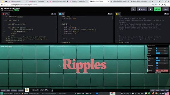The image size is (170, 95).
Task: Toggle the showTexture checkbox
Action: pos(157,68)
